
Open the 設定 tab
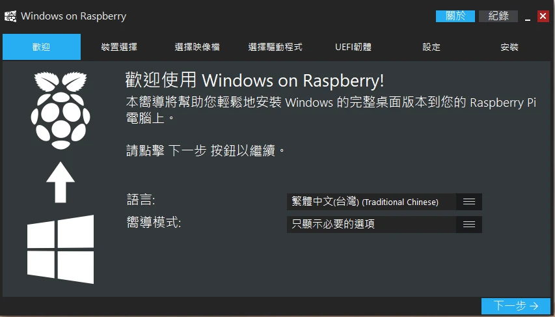431,47
